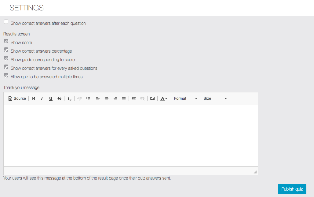Click the Remove Format icon

(69, 98)
